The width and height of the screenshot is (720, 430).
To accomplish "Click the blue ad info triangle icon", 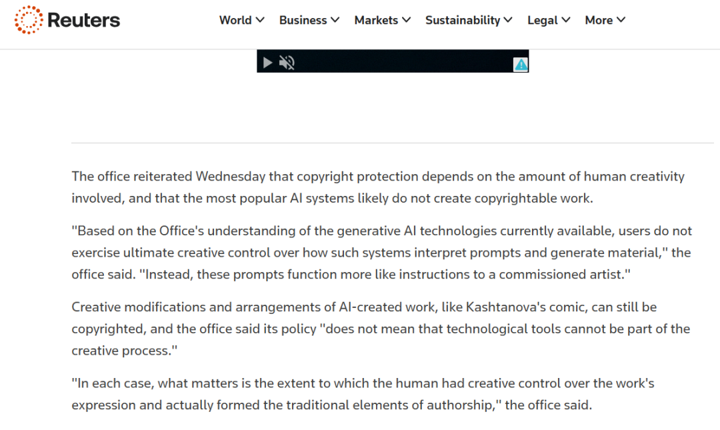I will point(521,64).
